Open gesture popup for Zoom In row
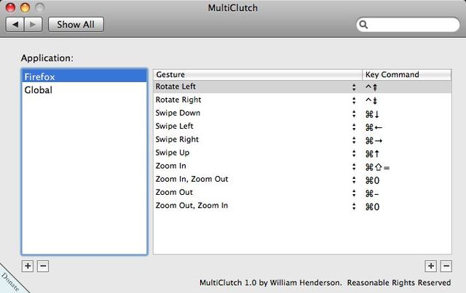Viewport: 466px width, 293px height. pos(354,166)
